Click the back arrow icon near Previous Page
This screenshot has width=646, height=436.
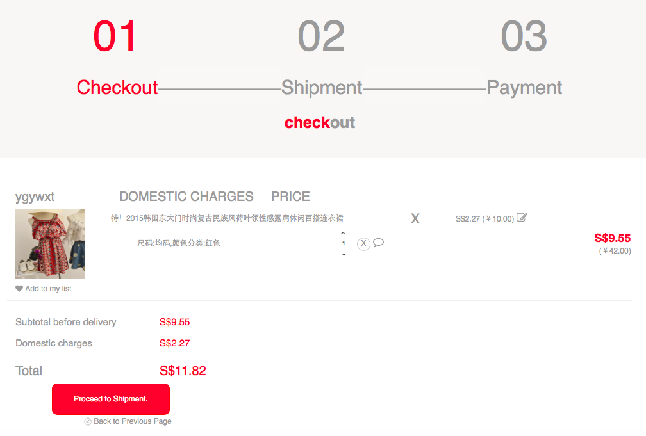pos(88,421)
